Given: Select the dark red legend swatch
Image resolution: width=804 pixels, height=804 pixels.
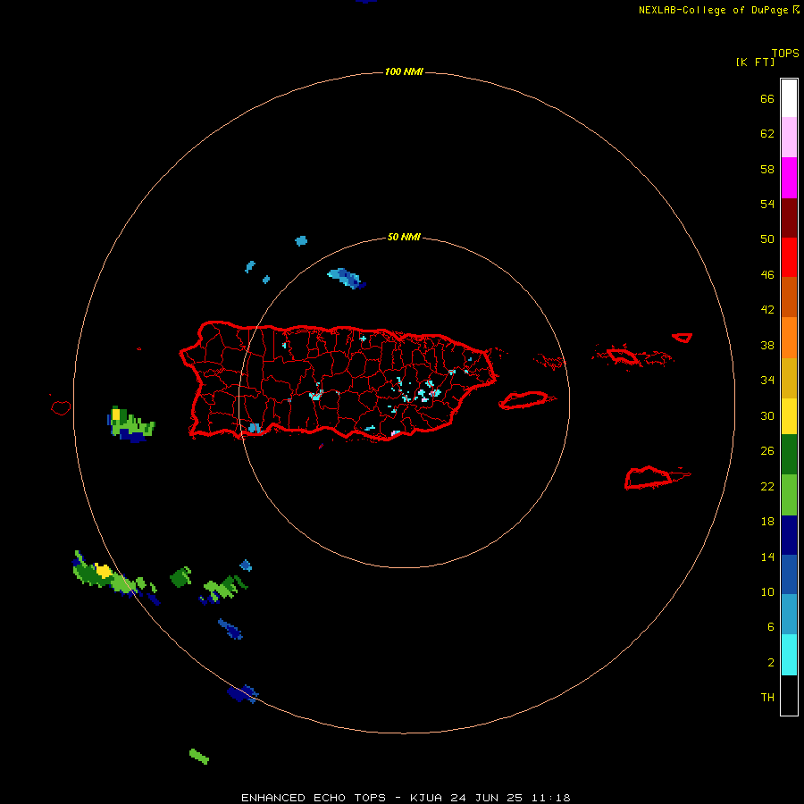Looking at the screenshot, I should (x=789, y=217).
